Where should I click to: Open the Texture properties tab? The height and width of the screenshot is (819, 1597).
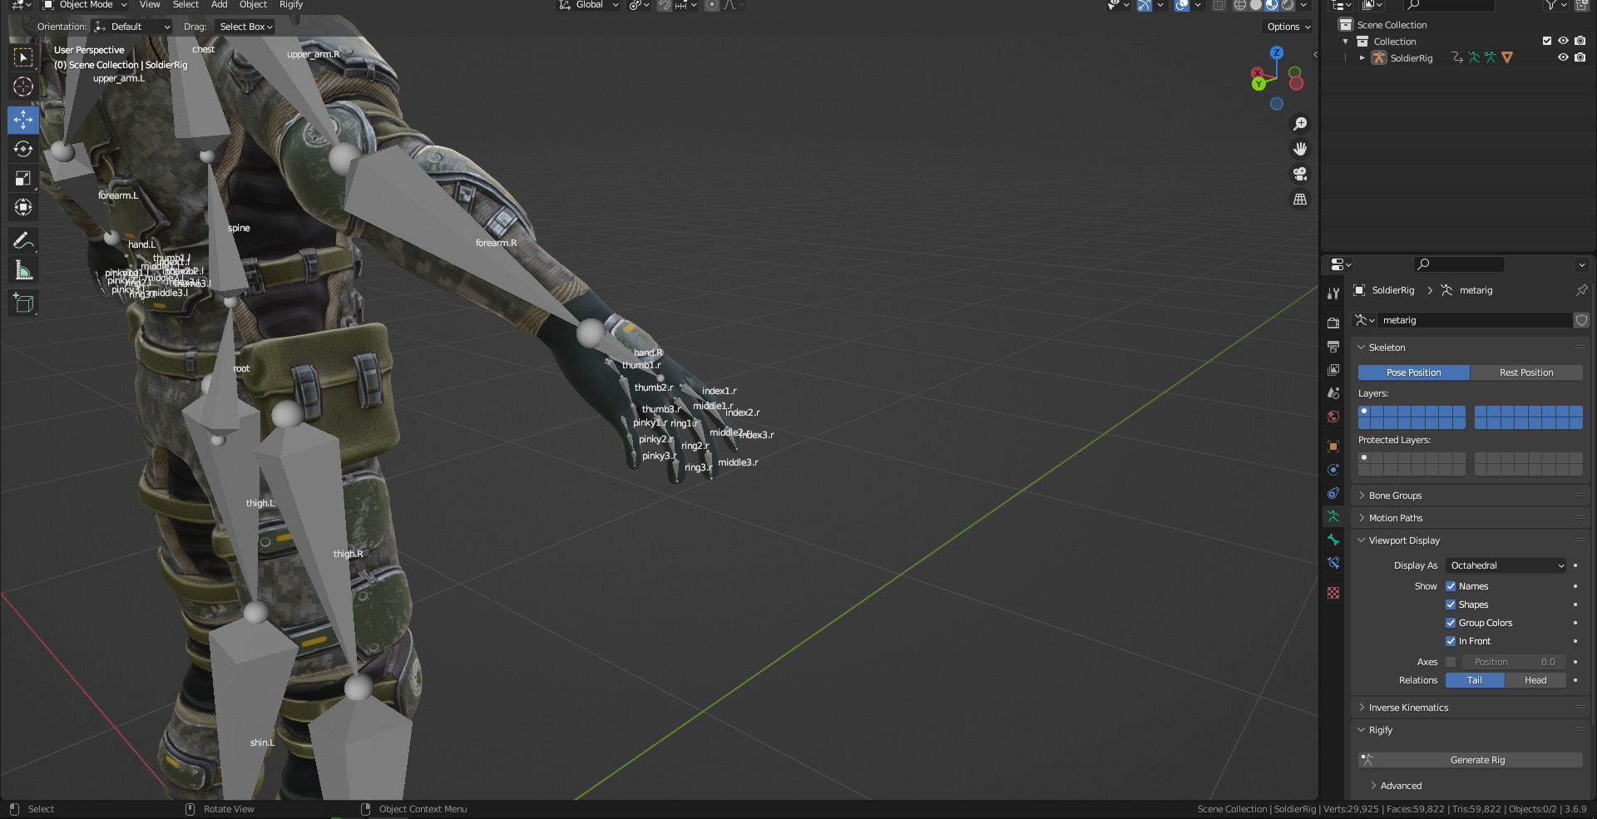pos(1333,593)
